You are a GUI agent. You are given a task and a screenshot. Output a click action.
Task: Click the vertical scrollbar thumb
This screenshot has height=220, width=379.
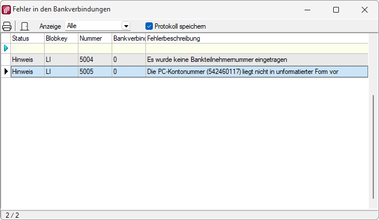pos(373,147)
